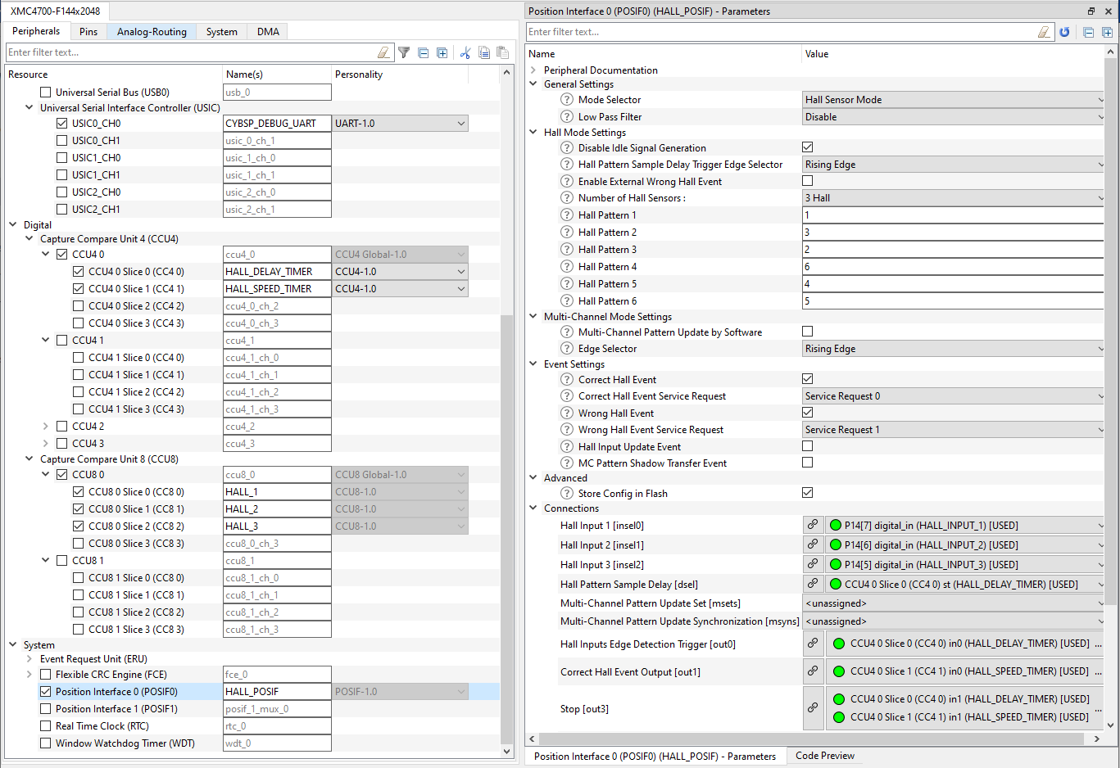The image size is (1120, 768).
Task: Switch to System tab
Action: pos(222,32)
